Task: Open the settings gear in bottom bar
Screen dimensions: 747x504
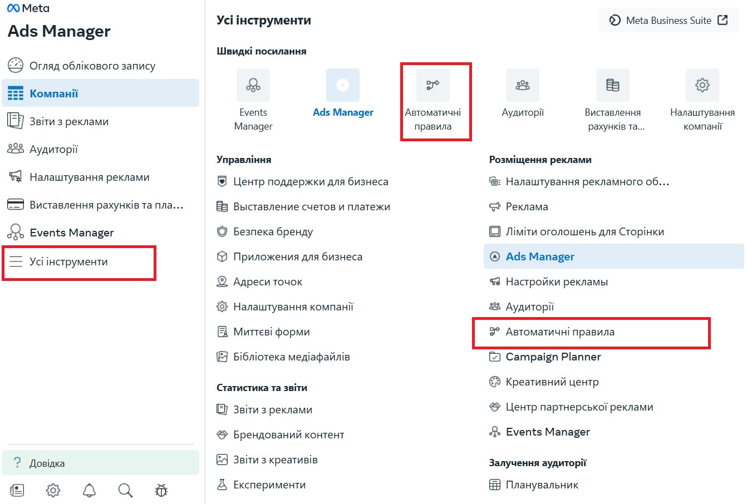Action: click(x=53, y=490)
